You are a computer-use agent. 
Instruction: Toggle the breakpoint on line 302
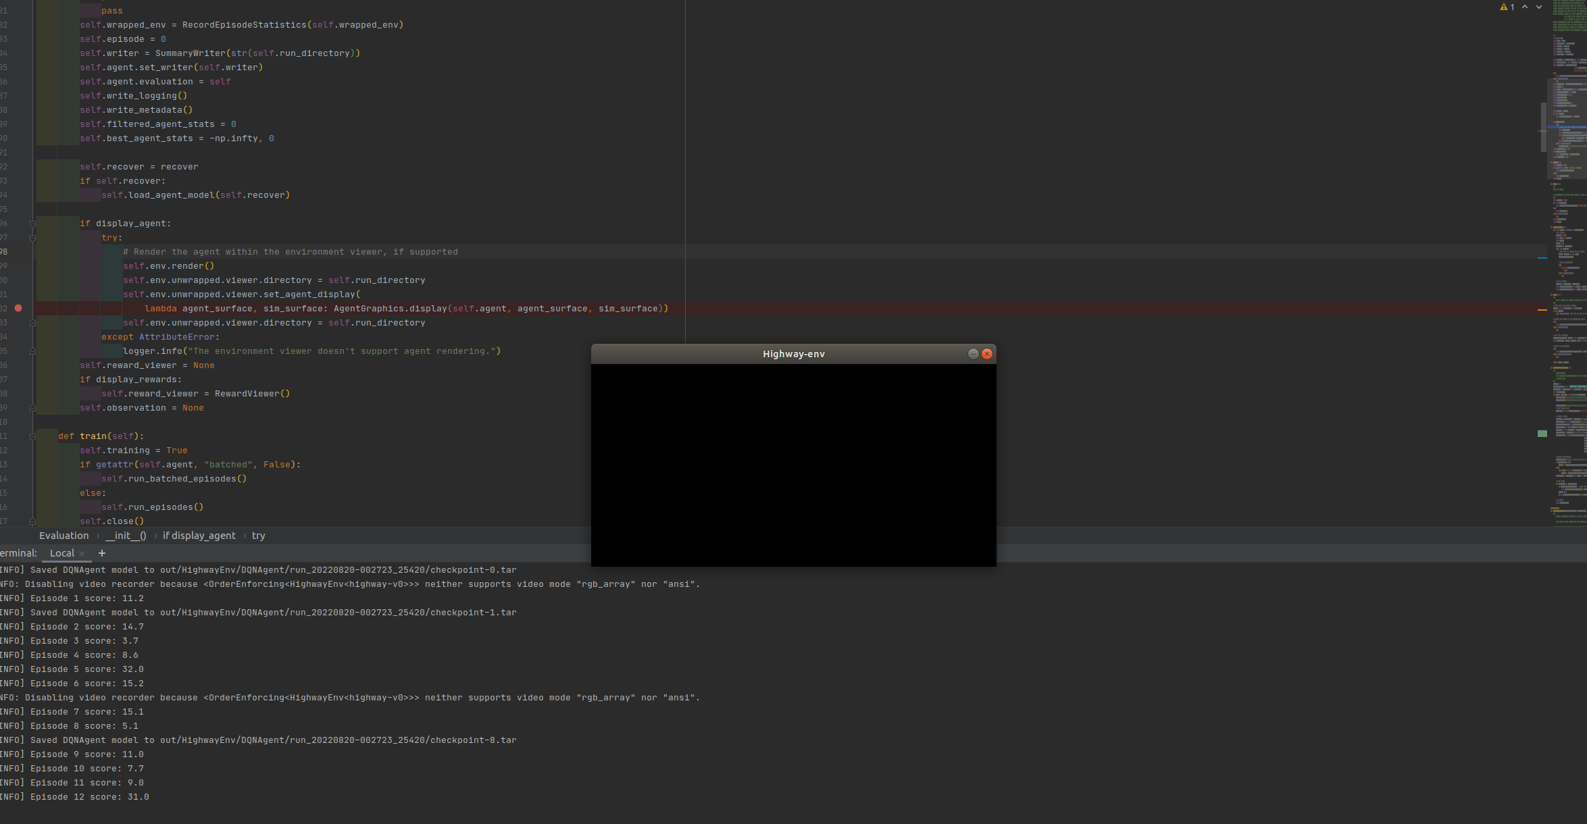click(x=18, y=309)
